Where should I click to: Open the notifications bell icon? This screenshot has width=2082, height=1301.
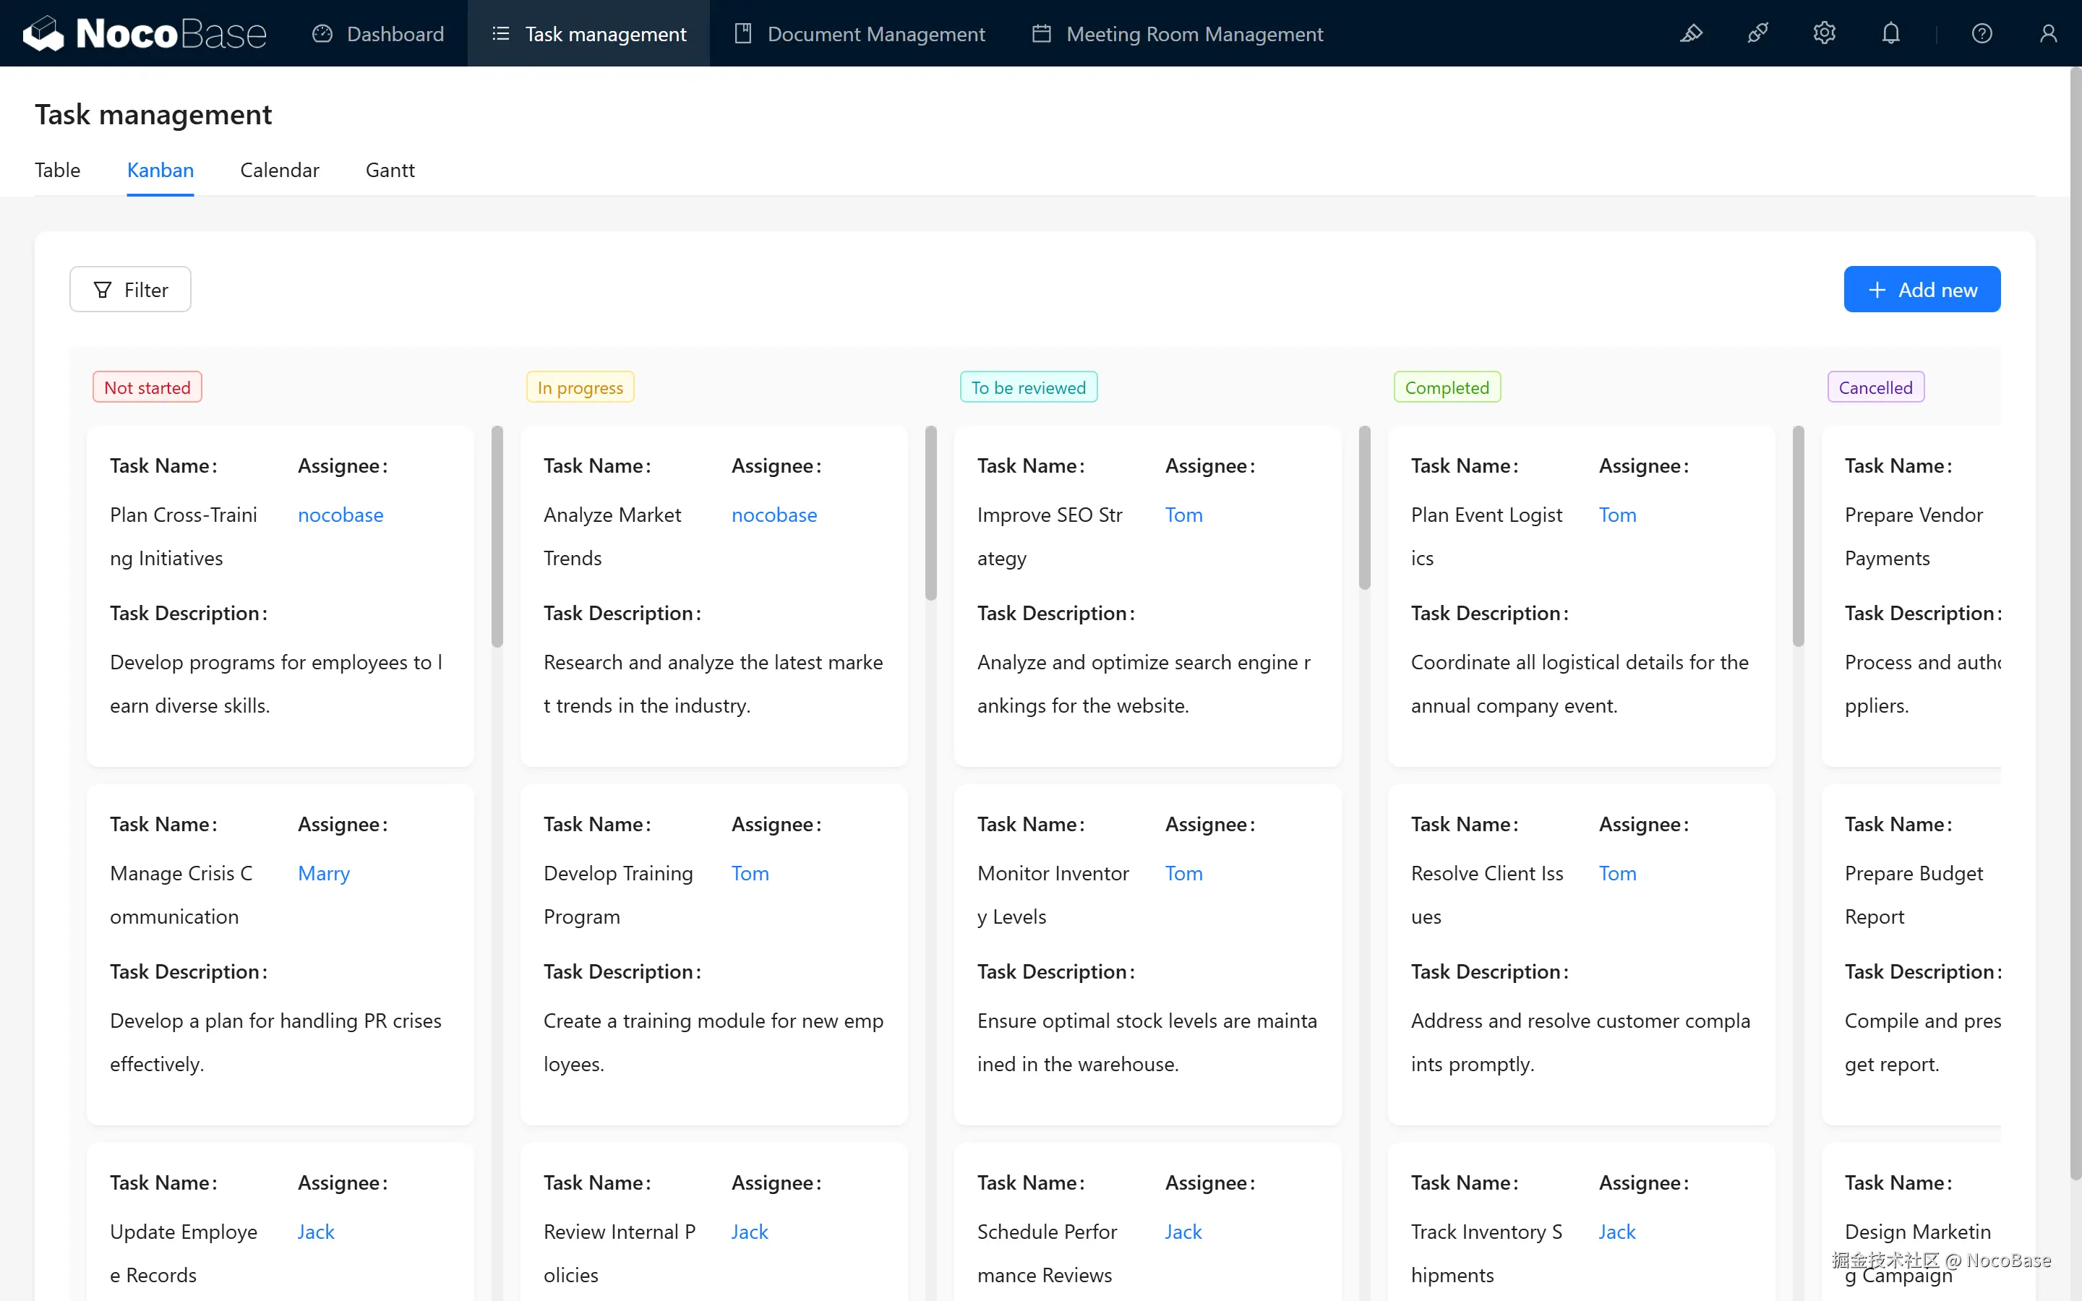(x=1890, y=33)
